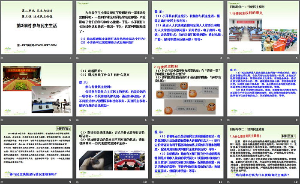Select slide 6 starting with 观看图片
300x184 pixels.
click(x=112, y=90)
